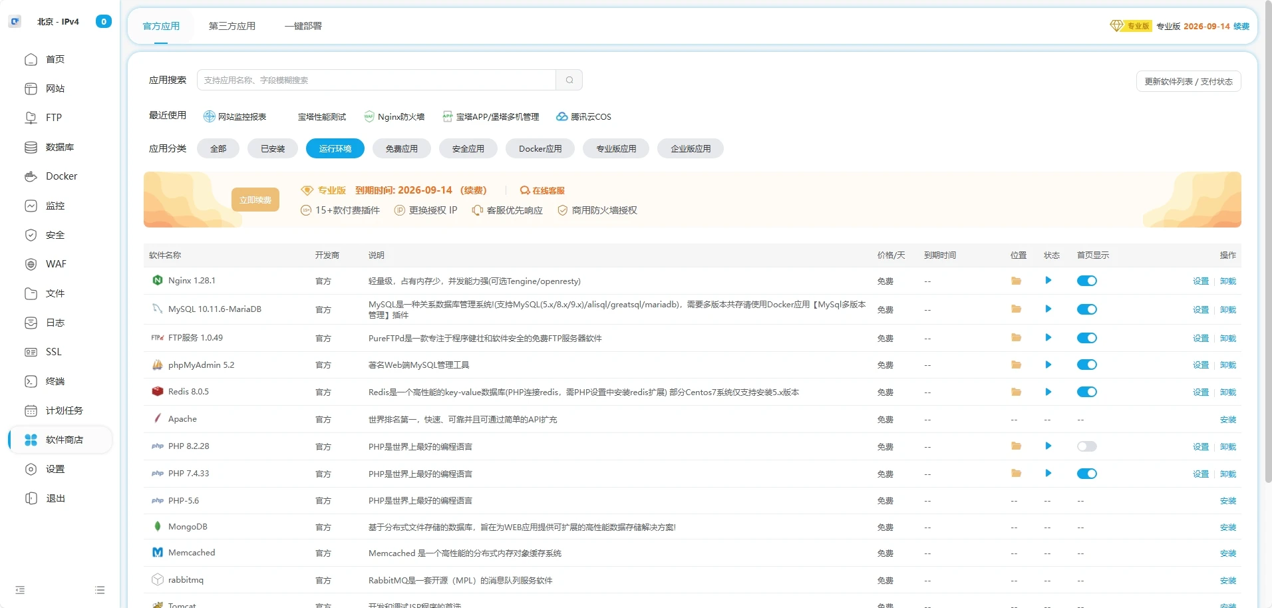The image size is (1272, 608).
Task: Click the search magnifier icon button
Action: pos(569,80)
